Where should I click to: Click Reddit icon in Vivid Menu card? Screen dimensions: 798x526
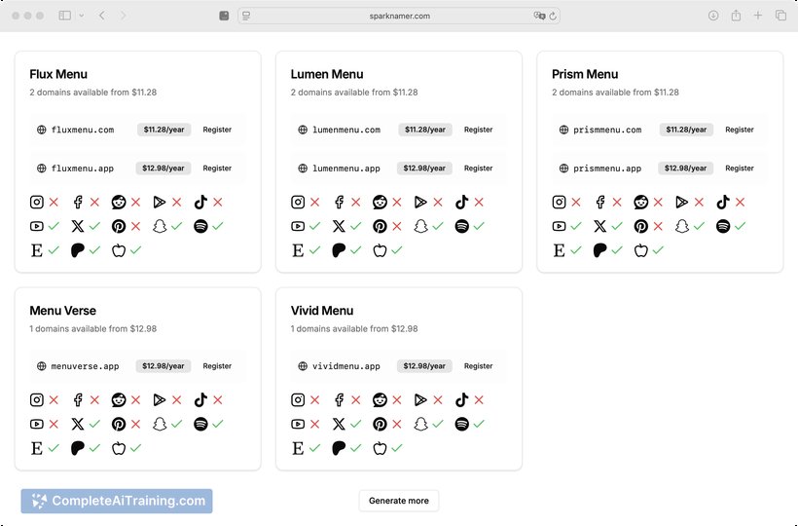(x=380, y=399)
